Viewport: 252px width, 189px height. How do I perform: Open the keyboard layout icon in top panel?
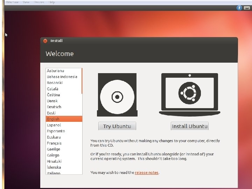pyautogui.click(x=247, y=8)
